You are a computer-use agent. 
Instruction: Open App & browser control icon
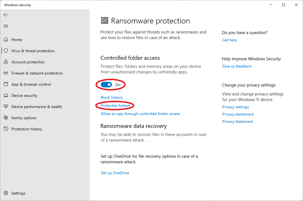tap(6, 84)
